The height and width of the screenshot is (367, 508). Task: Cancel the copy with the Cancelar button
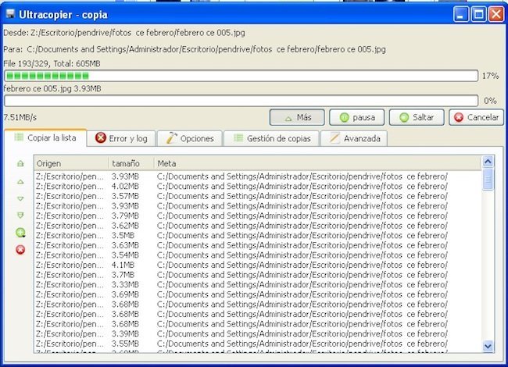[476, 117]
